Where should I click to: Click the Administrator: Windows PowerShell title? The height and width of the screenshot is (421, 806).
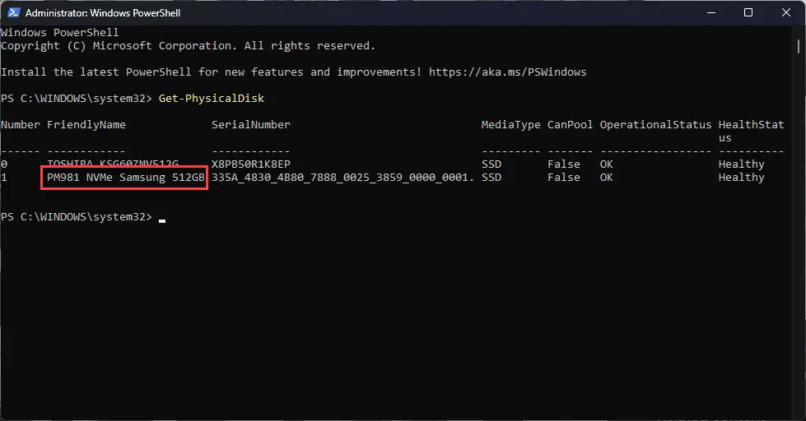(103, 13)
